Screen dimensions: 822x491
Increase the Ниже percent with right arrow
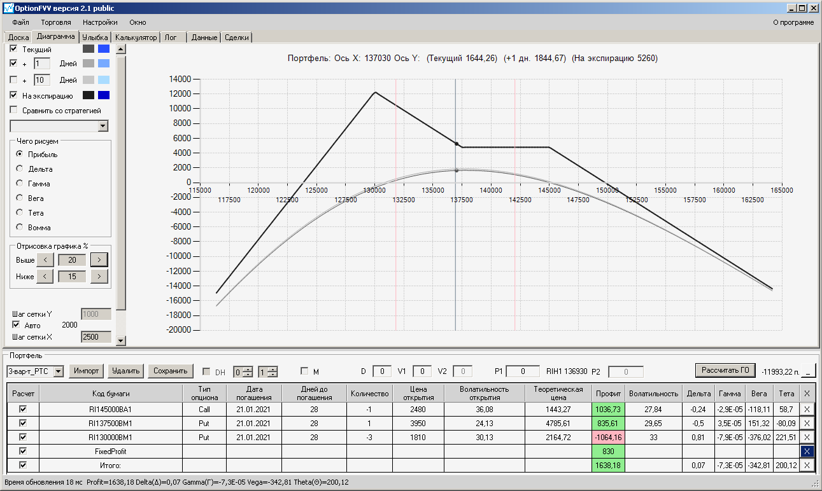coord(99,276)
